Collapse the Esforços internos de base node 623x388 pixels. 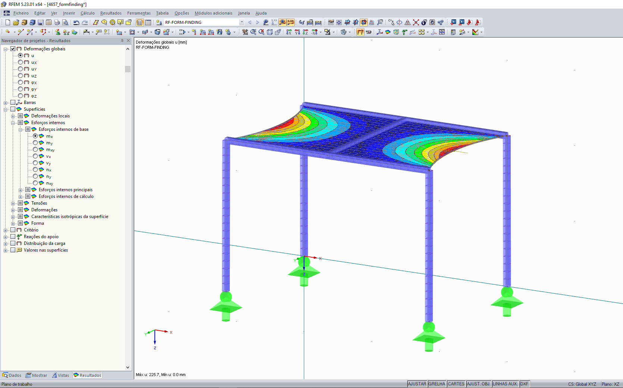21,130
